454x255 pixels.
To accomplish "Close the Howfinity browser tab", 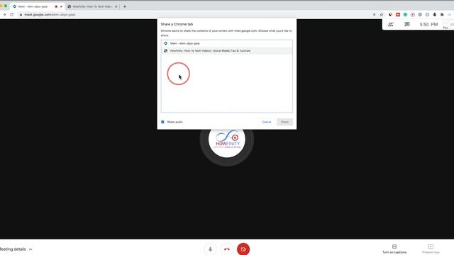I will [116, 6].
